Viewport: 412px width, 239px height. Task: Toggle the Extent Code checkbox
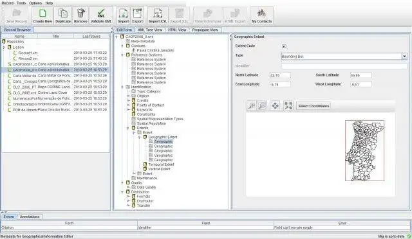pyautogui.click(x=284, y=46)
